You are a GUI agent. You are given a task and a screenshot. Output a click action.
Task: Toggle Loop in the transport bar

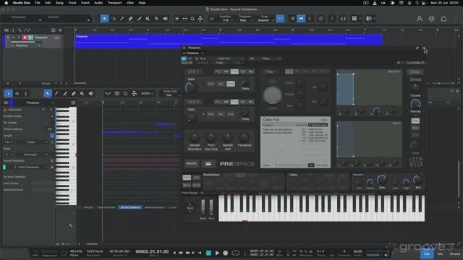click(236, 253)
